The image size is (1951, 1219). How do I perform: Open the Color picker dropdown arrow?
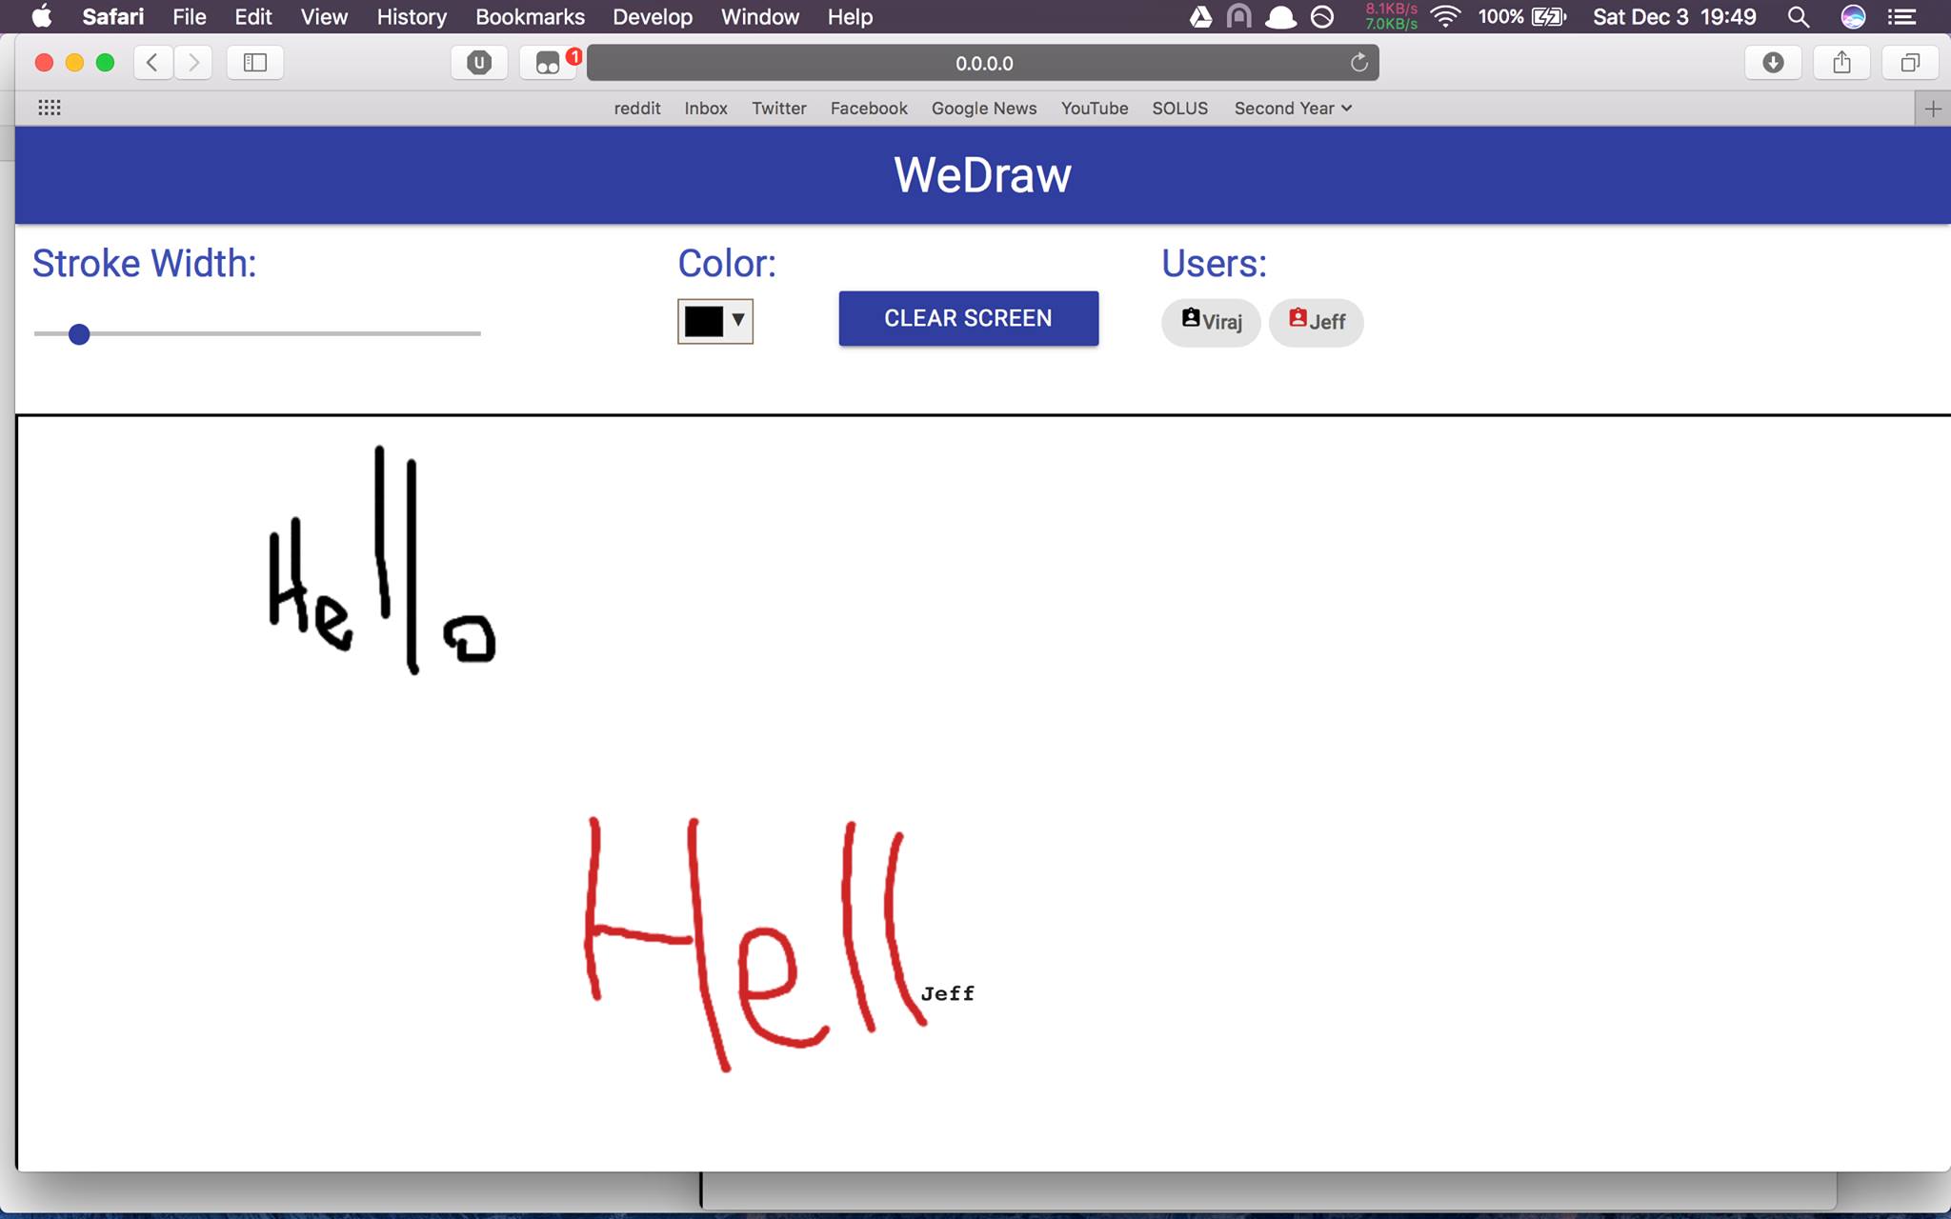click(x=737, y=320)
